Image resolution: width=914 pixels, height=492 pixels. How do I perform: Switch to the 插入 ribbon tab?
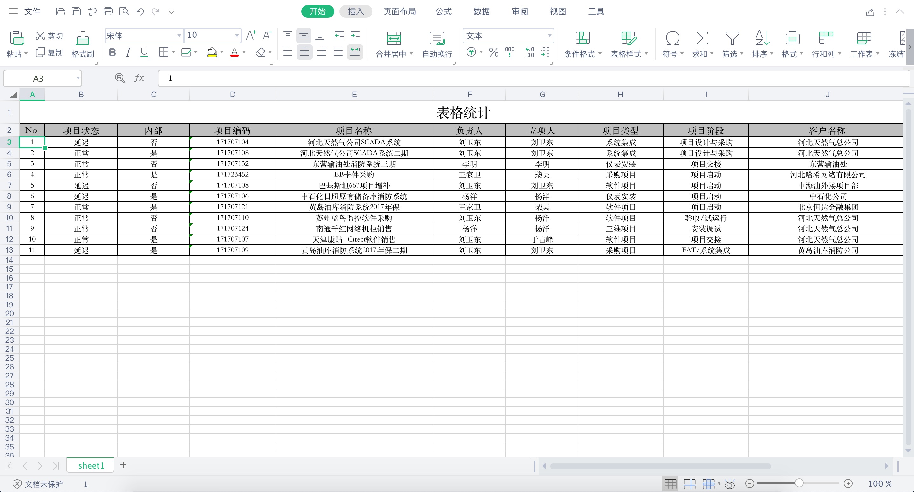pyautogui.click(x=356, y=11)
